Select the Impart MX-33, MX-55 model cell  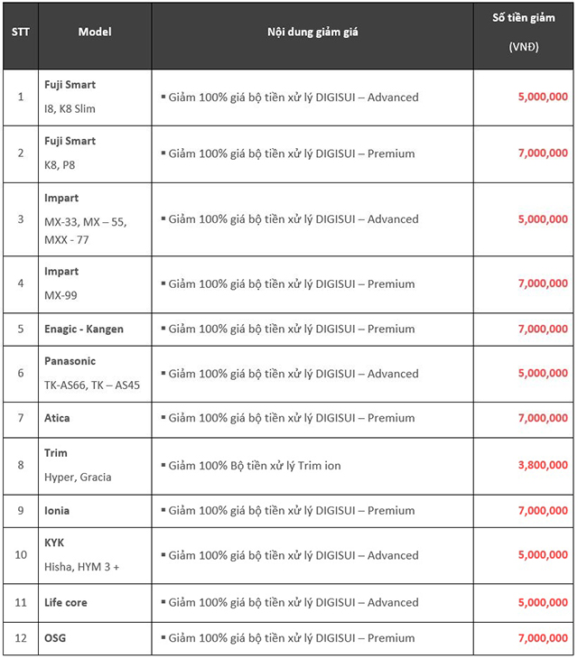pos(95,219)
